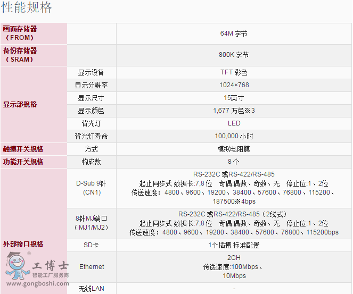Click the 显示分辨率 label cell
Screen dimensions: 353x294
pos(91,85)
